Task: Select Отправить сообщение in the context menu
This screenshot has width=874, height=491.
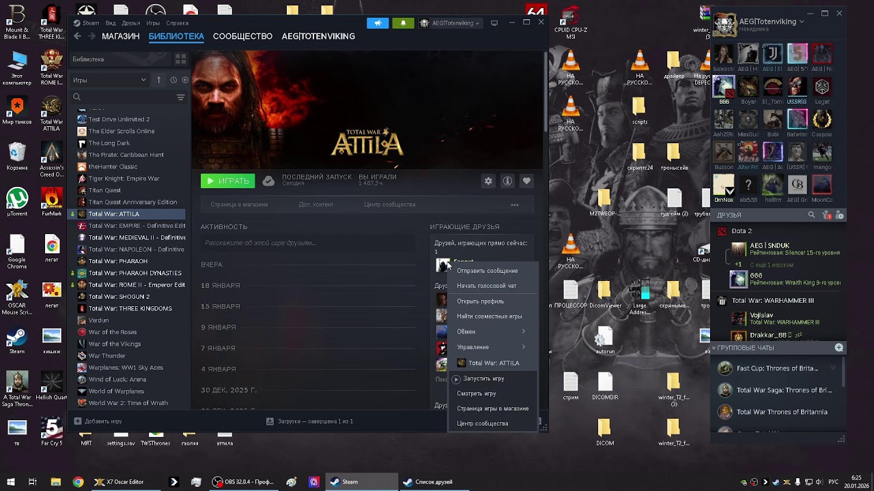Action: [488, 271]
